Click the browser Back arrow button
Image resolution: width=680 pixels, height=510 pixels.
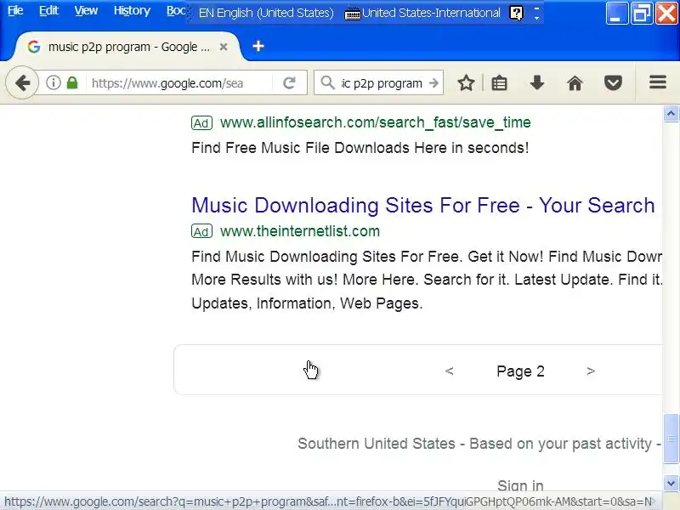22,82
